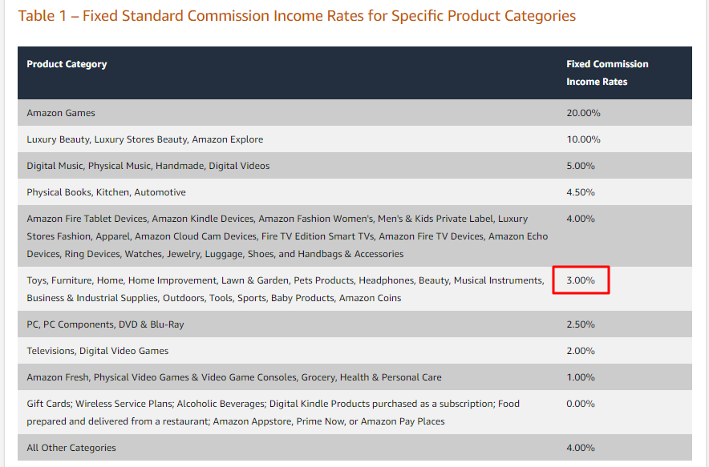Select the Amazon Fresh, Grocery category row
The height and width of the screenshot is (467, 709).
click(355, 377)
